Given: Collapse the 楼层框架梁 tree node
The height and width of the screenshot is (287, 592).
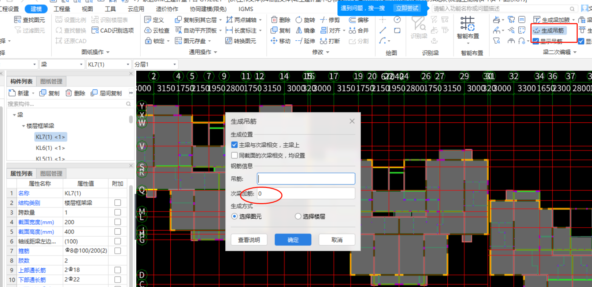Looking at the screenshot, I should pyautogui.click(x=23, y=126).
